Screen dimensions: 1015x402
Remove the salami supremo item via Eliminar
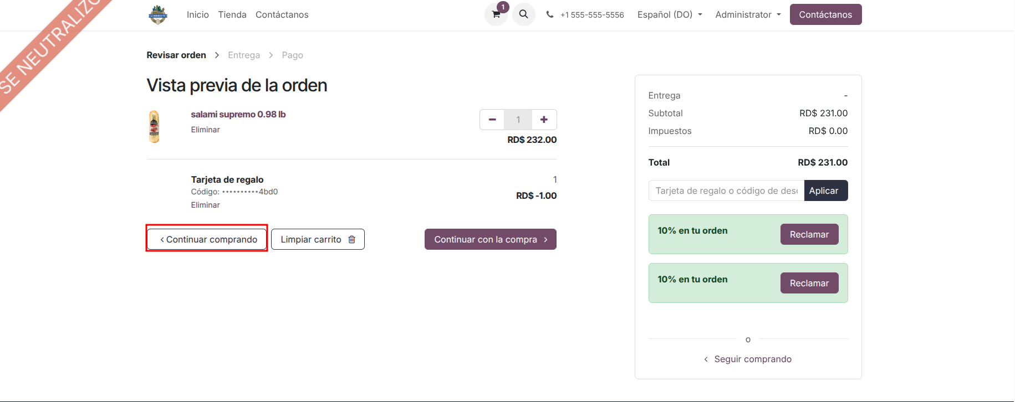click(205, 130)
